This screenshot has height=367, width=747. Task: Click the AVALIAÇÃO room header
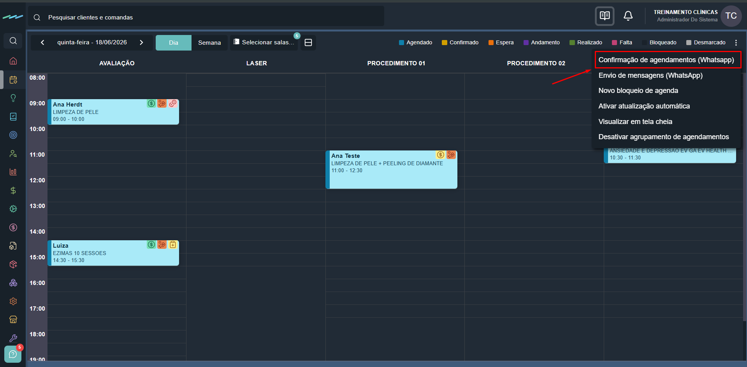117,63
